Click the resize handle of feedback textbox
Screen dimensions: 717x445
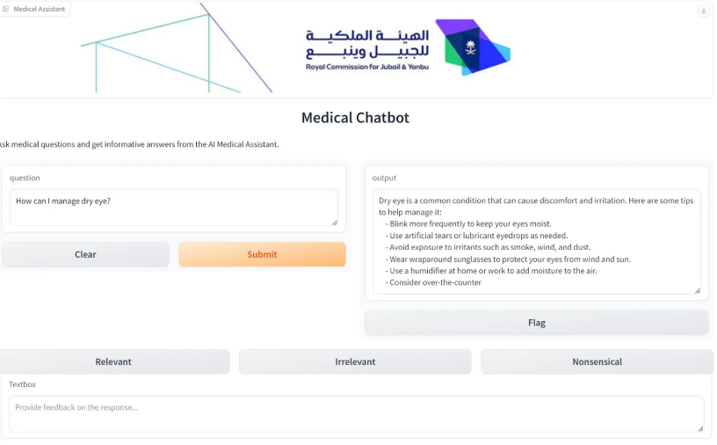[700, 428]
